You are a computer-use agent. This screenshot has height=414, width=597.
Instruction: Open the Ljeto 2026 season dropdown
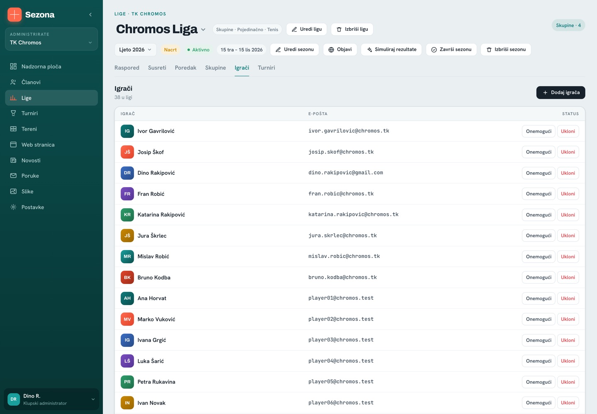[136, 50]
